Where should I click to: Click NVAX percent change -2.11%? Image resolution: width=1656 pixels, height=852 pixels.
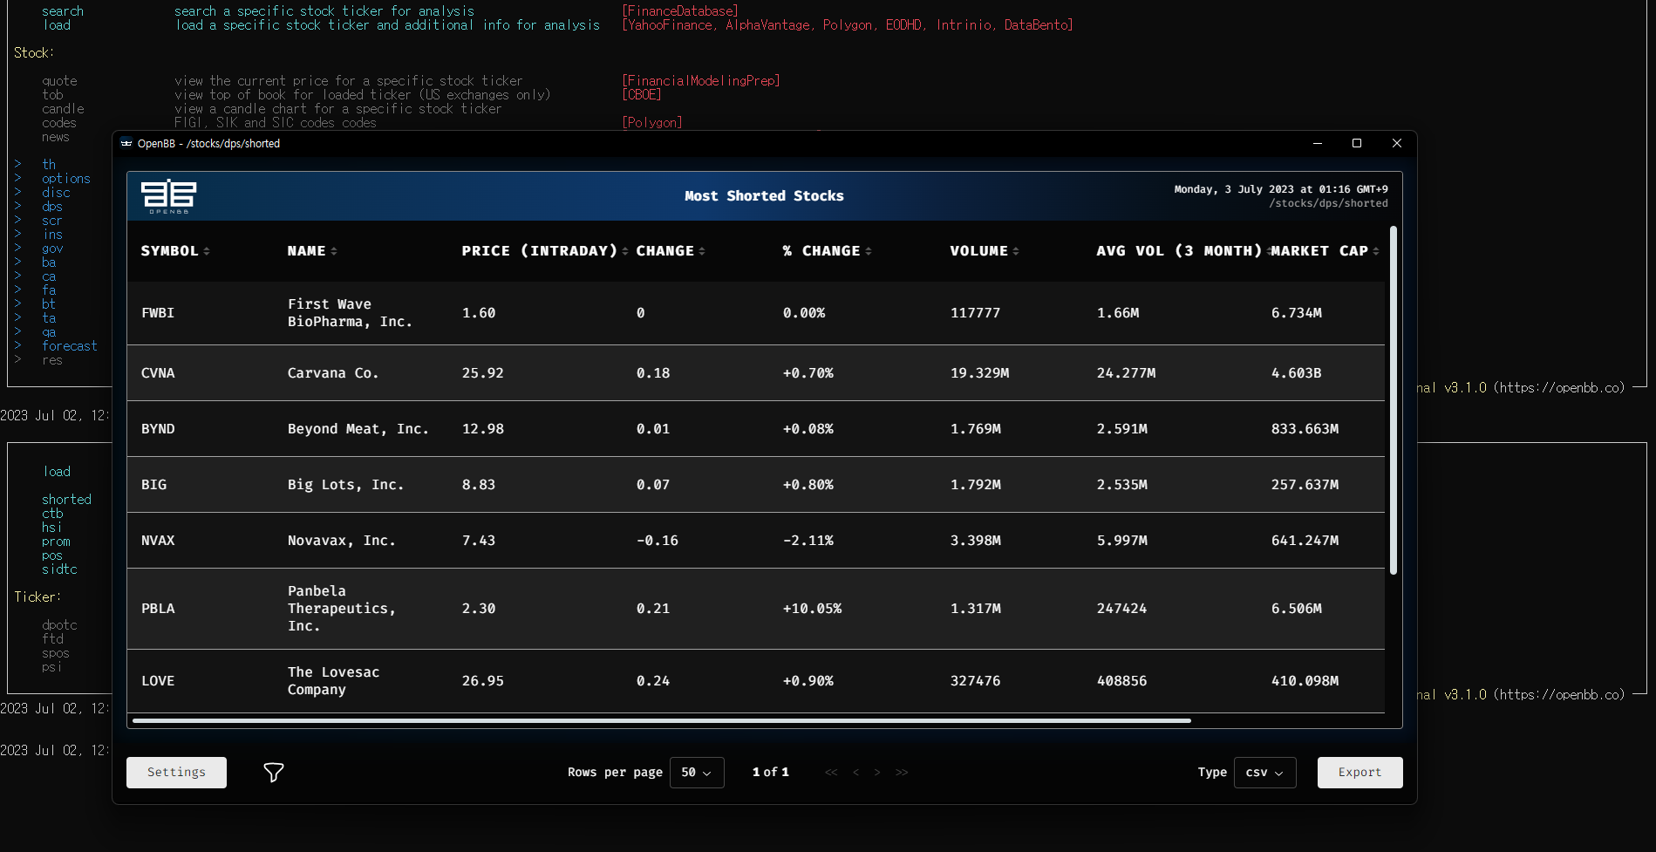point(808,541)
